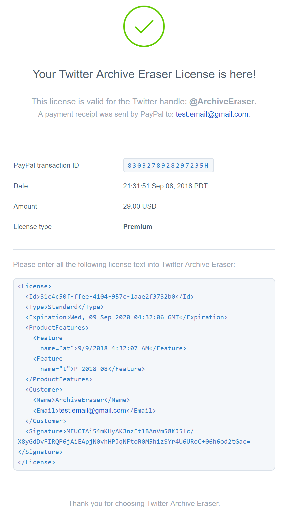The width and height of the screenshot is (287, 513).
Task: Select the PayPal transaction ID box
Action: (x=168, y=165)
